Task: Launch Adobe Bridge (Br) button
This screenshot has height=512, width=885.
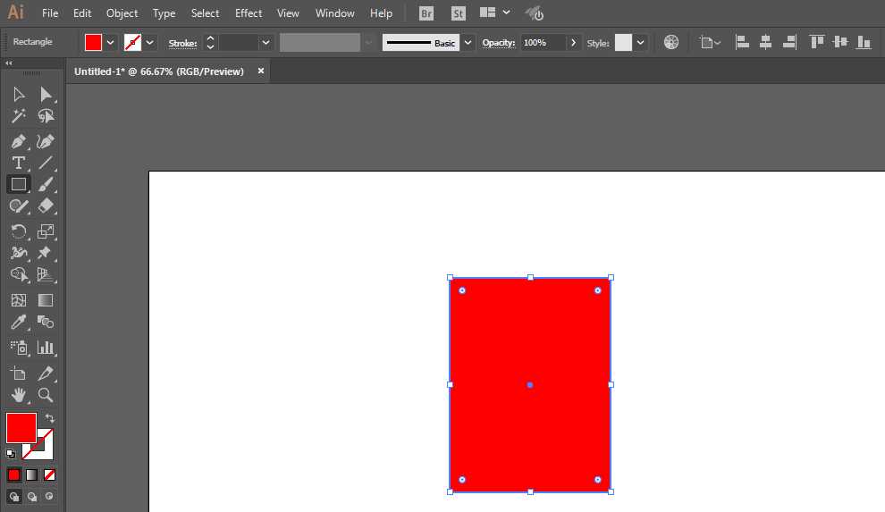Action: 426,13
